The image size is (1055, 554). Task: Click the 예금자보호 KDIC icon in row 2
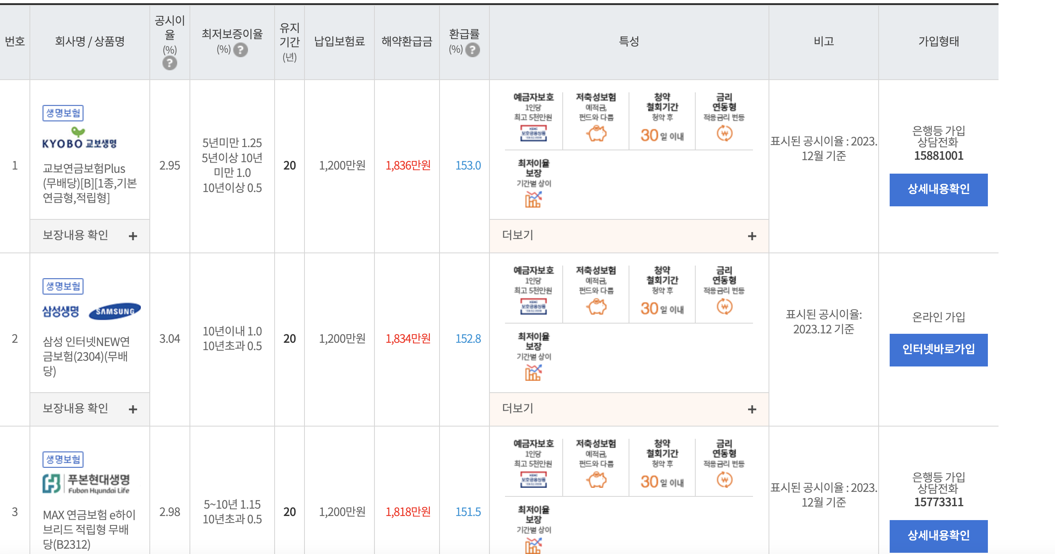tap(533, 307)
